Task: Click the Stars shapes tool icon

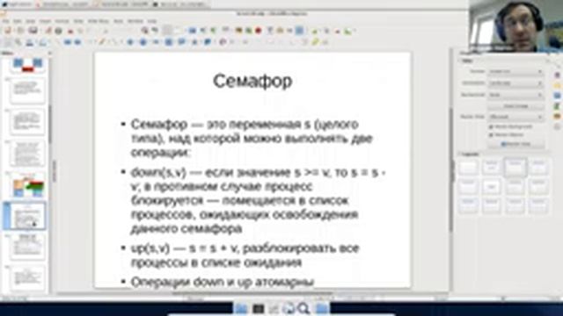Action: pos(195,43)
